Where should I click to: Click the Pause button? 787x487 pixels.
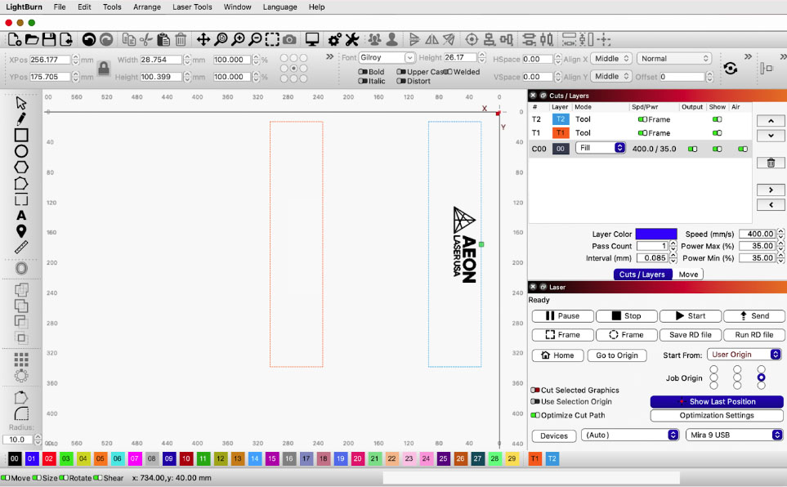tap(562, 315)
